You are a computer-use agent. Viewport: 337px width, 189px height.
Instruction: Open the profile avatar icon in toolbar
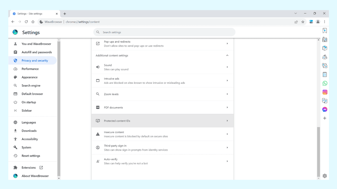point(318,22)
